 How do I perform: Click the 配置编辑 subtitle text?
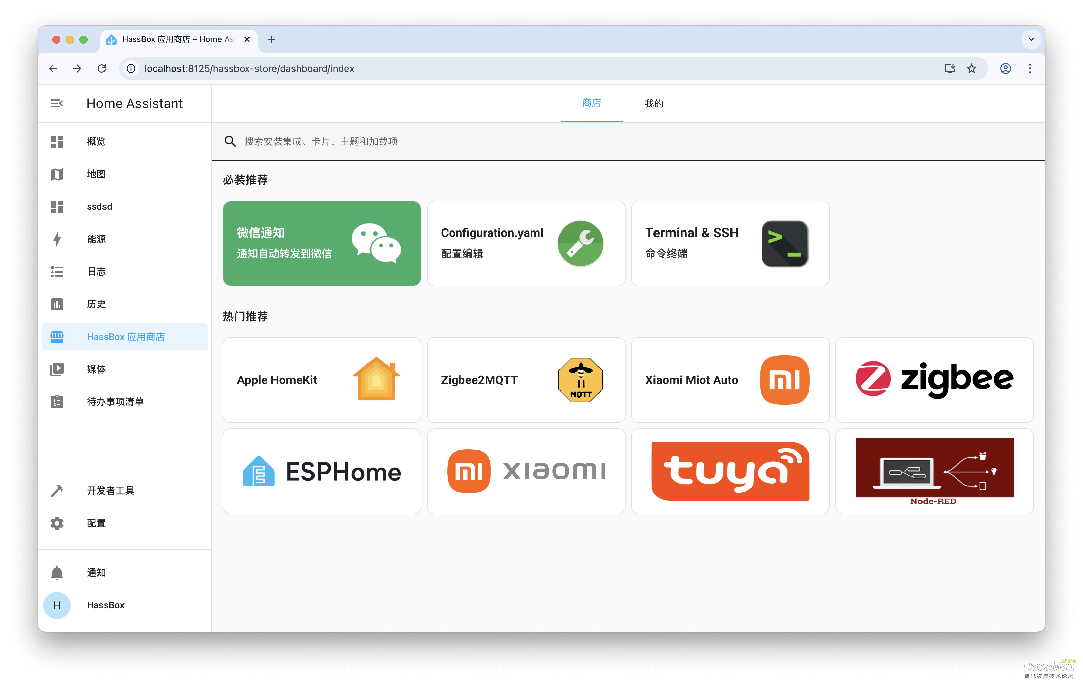click(x=462, y=254)
